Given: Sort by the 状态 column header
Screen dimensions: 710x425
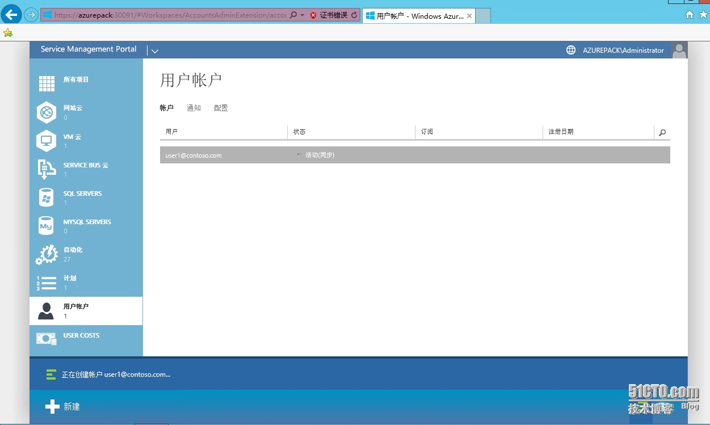Looking at the screenshot, I should (351, 132).
